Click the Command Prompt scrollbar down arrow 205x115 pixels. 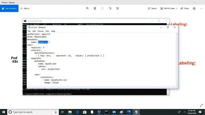click(x=168, y=94)
